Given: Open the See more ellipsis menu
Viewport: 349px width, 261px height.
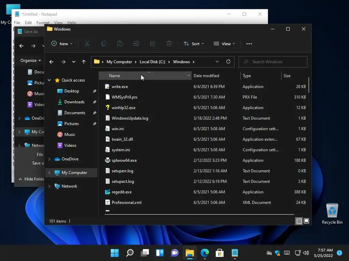Looking at the screenshot, I should [x=249, y=44].
